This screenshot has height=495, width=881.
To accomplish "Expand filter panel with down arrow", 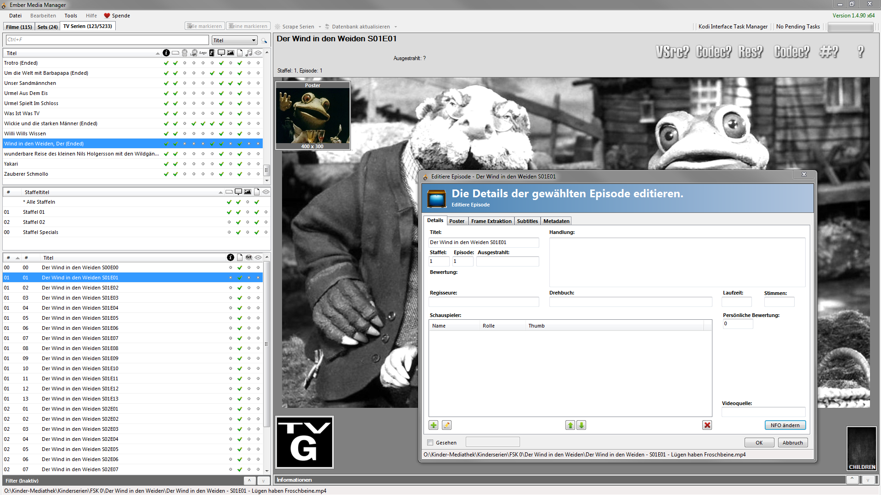I will [264, 481].
